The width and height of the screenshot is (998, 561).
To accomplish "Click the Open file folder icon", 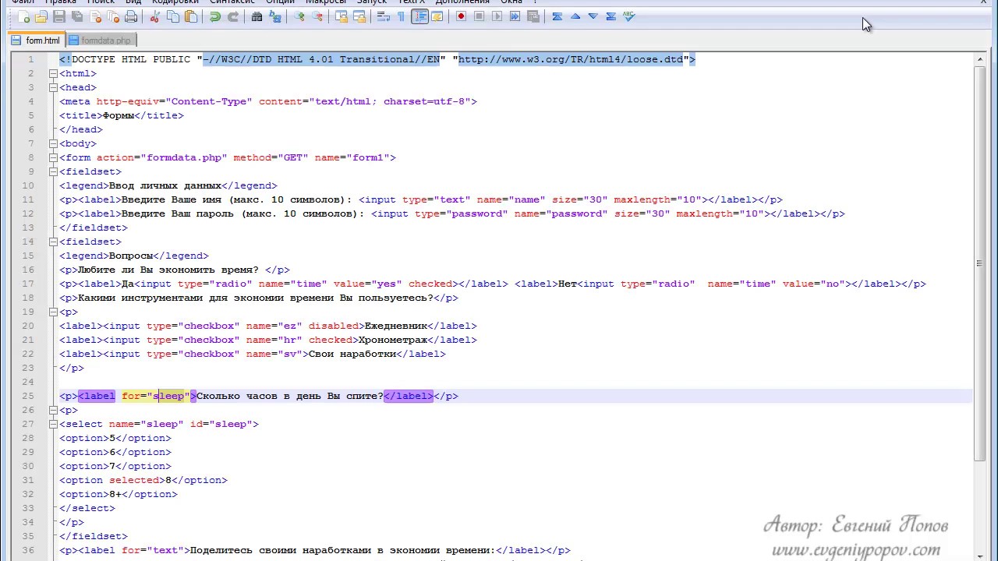I will (41, 16).
